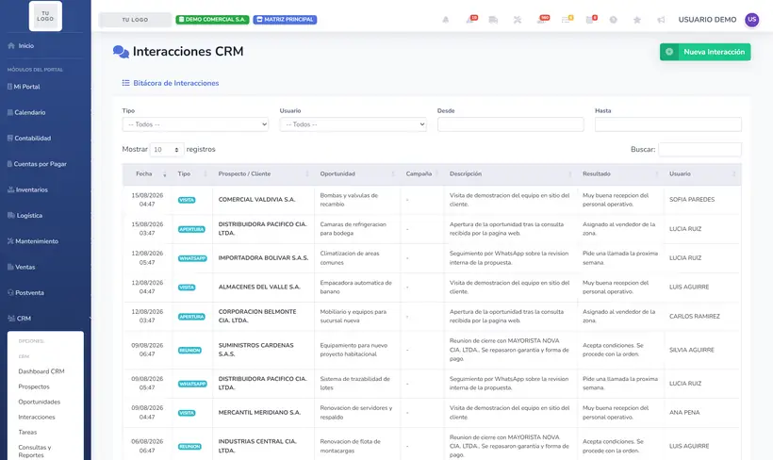Click the CRM sidebar icon
This screenshot has width=773, height=460.
click(x=11, y=319)
